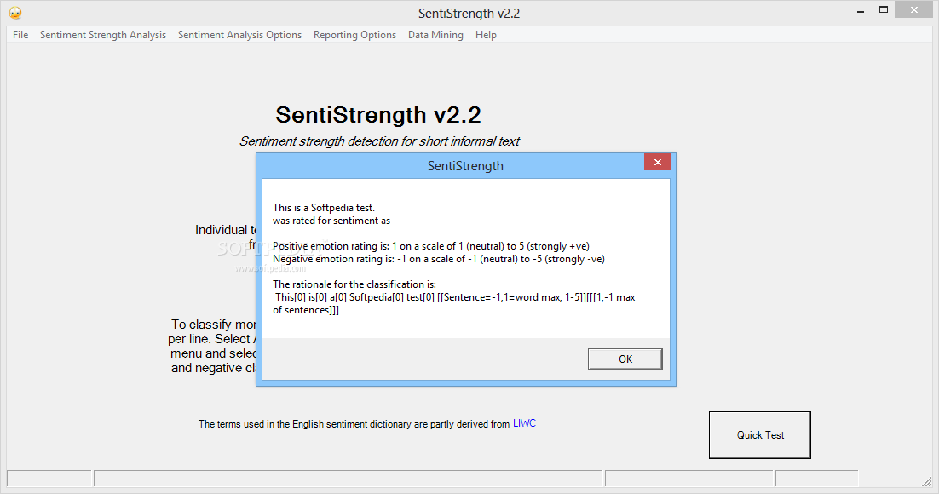
Task: Open the Data Mining menu
Action: pyautogui.click(x=435, y=35)
